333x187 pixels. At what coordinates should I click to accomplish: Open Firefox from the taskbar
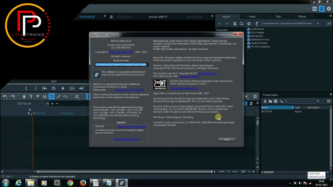click(83, 183)
